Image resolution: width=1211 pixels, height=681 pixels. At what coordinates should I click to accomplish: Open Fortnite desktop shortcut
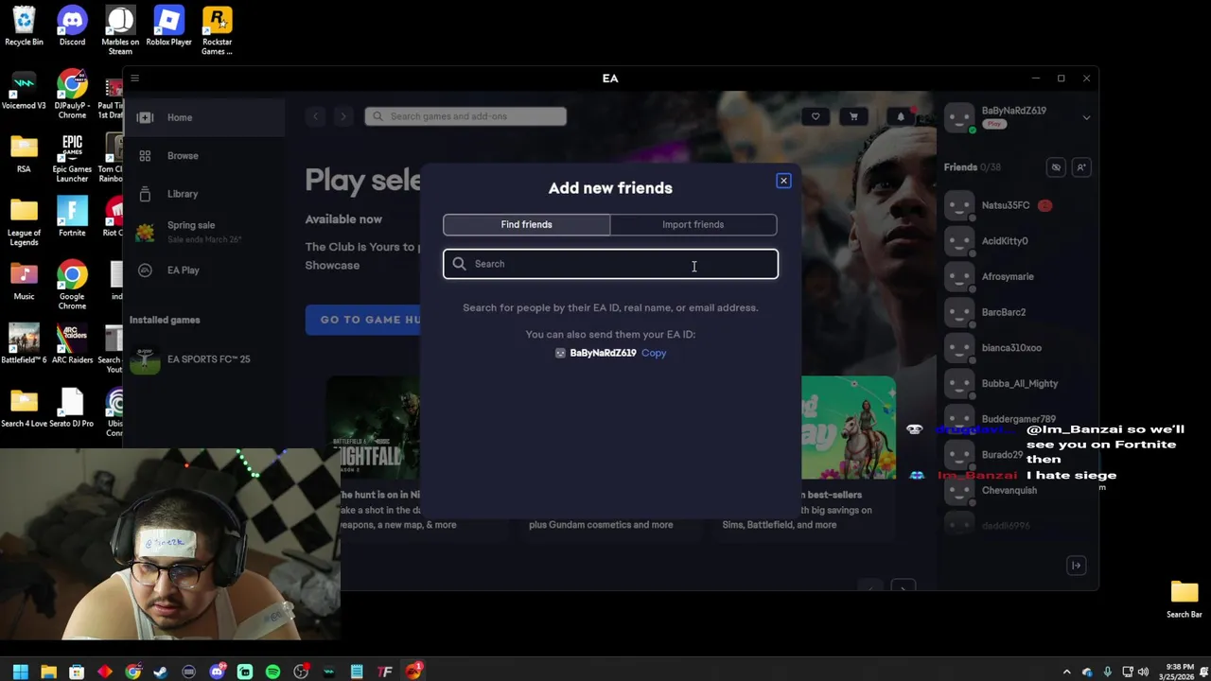click(x=72, y=218)
